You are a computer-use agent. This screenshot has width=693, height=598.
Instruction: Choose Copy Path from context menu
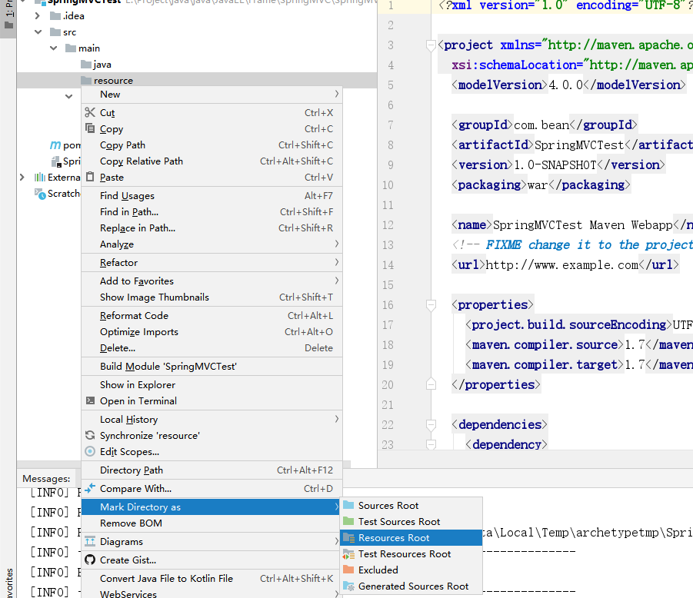pyautogui.click(x=212, y=145)
